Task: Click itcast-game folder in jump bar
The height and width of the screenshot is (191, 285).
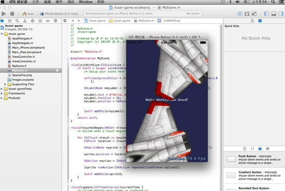Action: (x=120, y=21)
